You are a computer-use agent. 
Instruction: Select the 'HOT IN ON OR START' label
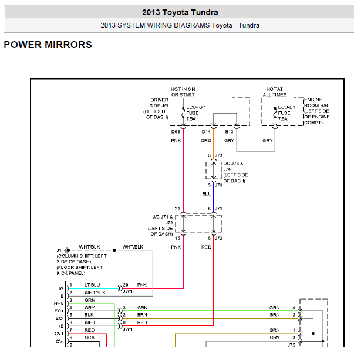183,92
